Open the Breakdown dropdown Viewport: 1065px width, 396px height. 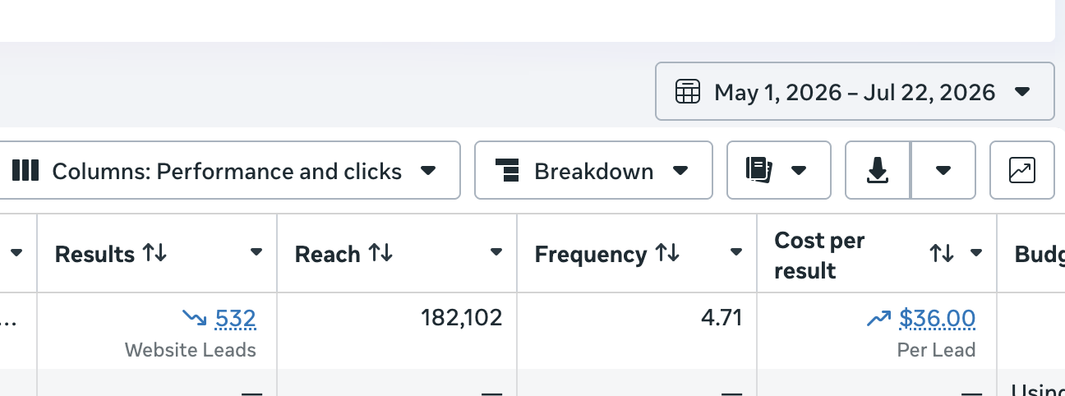pos(680,171)
